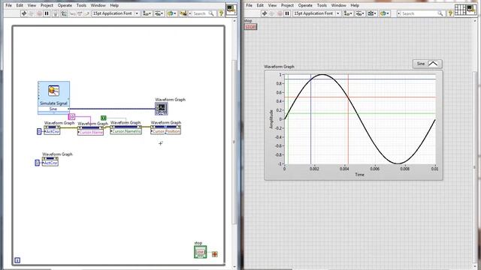
Task: Open font dropdown in block diagram toolbar
Action: [x=116, y=13]
